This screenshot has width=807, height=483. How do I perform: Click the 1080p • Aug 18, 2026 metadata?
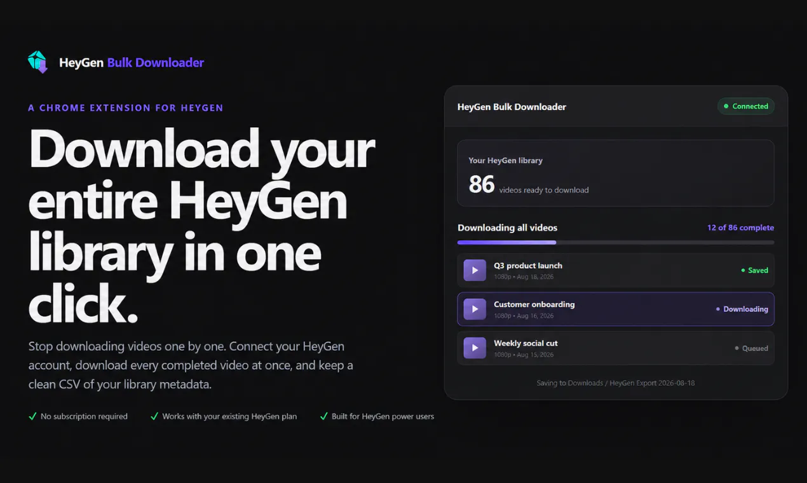(524, 277)
